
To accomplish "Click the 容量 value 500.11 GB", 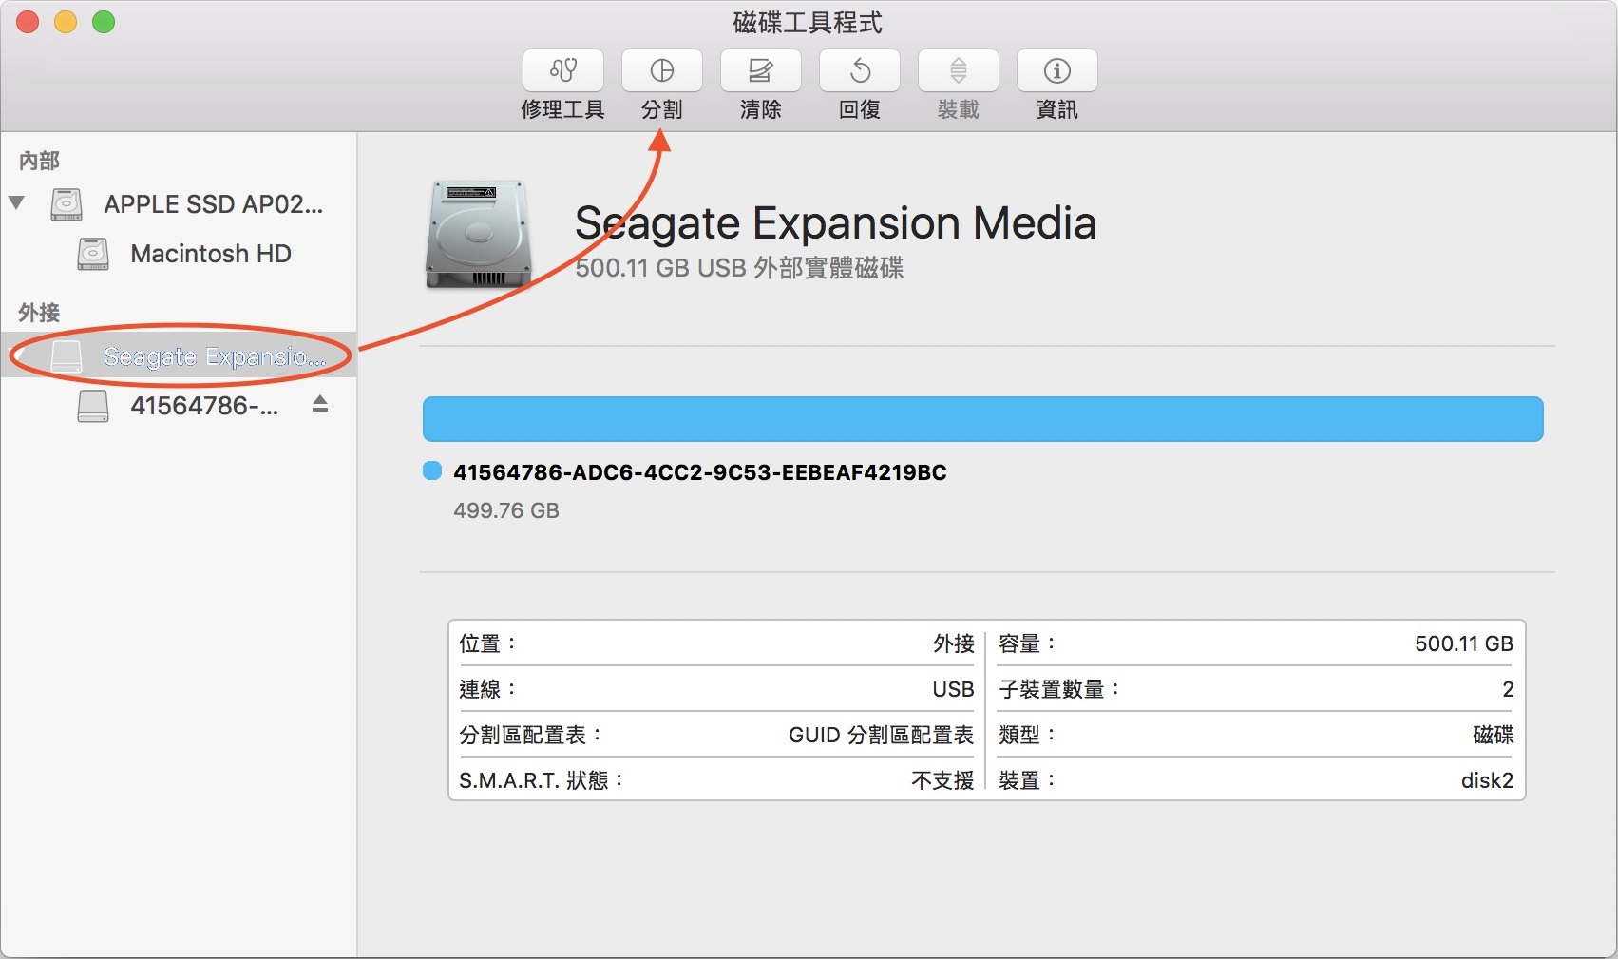I will (1463, 643).
